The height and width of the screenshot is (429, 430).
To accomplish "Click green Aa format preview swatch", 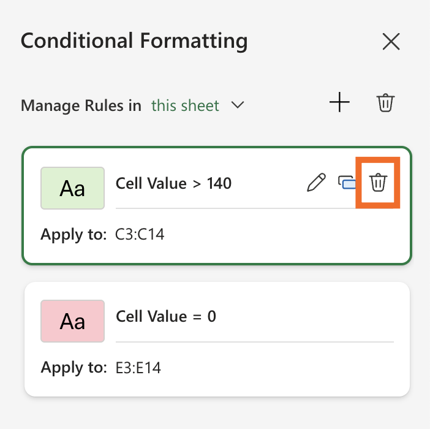I will click(x=72, y=188).
